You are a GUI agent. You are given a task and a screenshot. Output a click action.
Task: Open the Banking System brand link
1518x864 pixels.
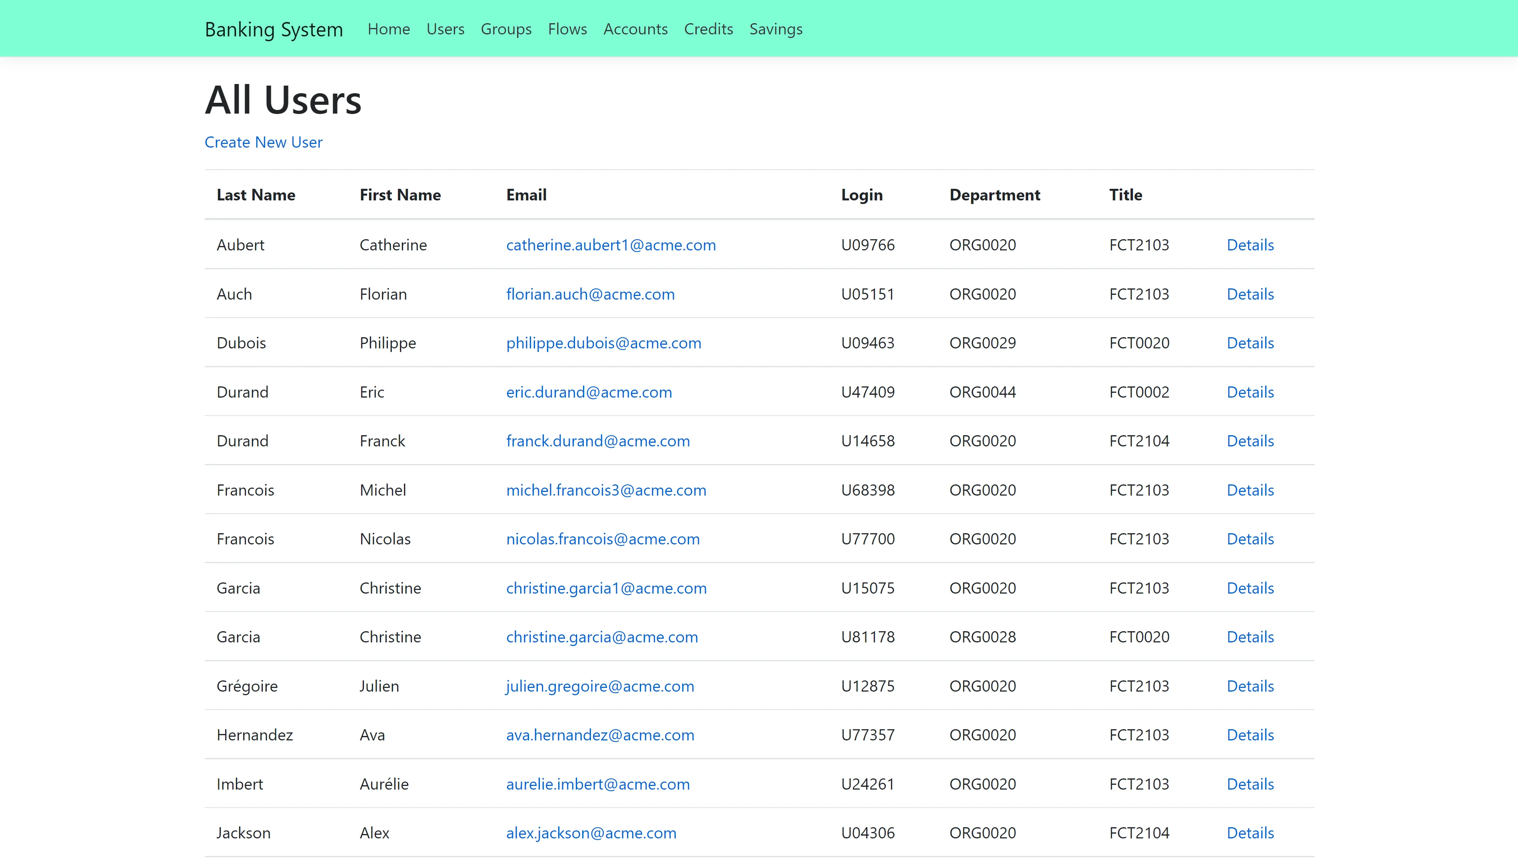(x=274, y=29)
